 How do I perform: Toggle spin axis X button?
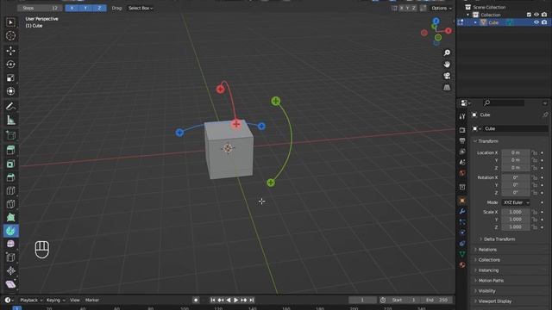coord(72,8)
